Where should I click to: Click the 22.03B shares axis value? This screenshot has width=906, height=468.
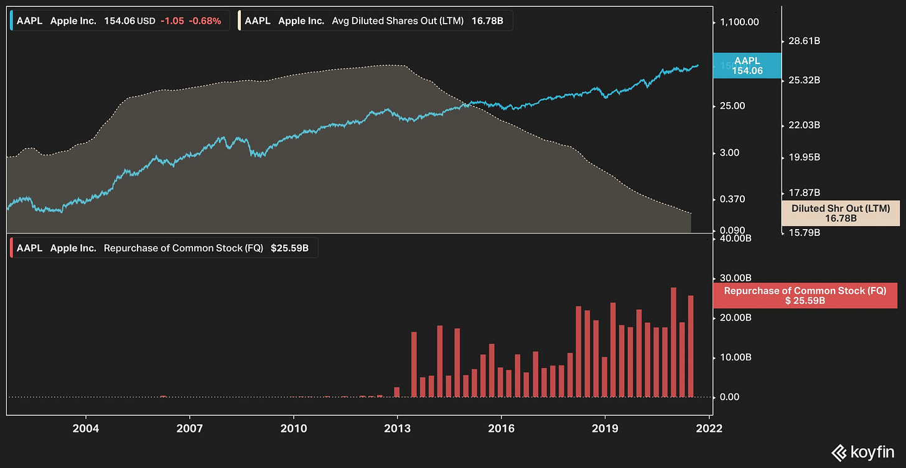(x=804, y=125)
